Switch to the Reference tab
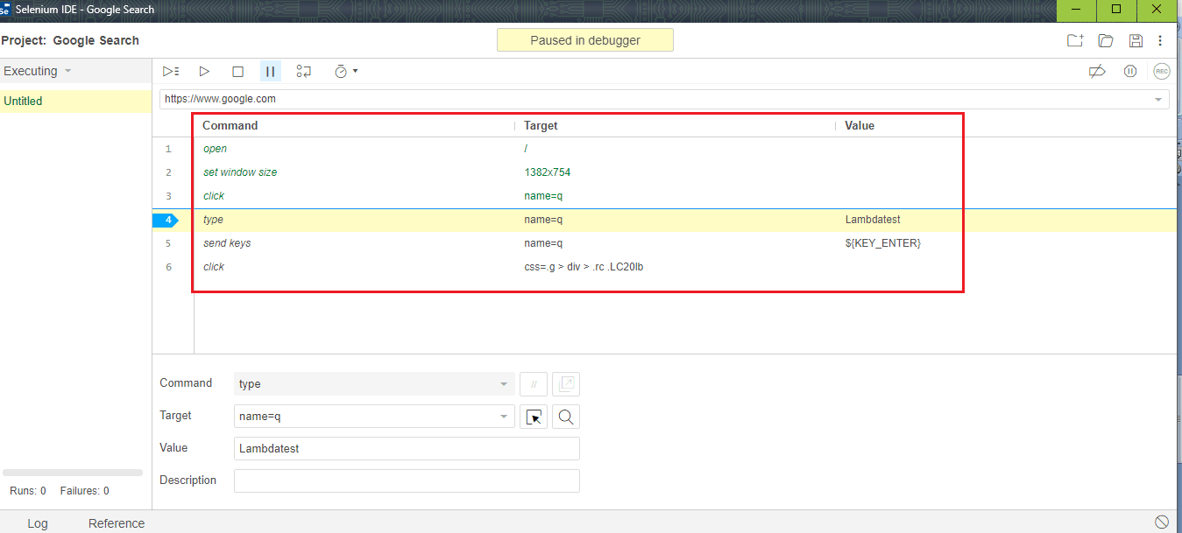Image resolution: width=1182 pixels, height=533 pixels. click(x=116, y=522)
